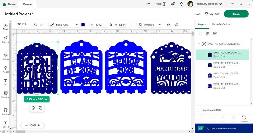Open the Basic Cut operation dropdown
The image size is (253, 133).
(x=64, y=25)
